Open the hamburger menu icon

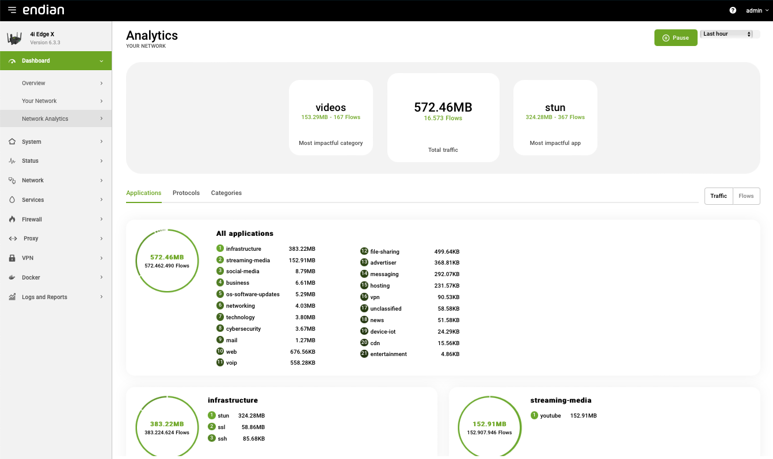(x=12, y=10)
